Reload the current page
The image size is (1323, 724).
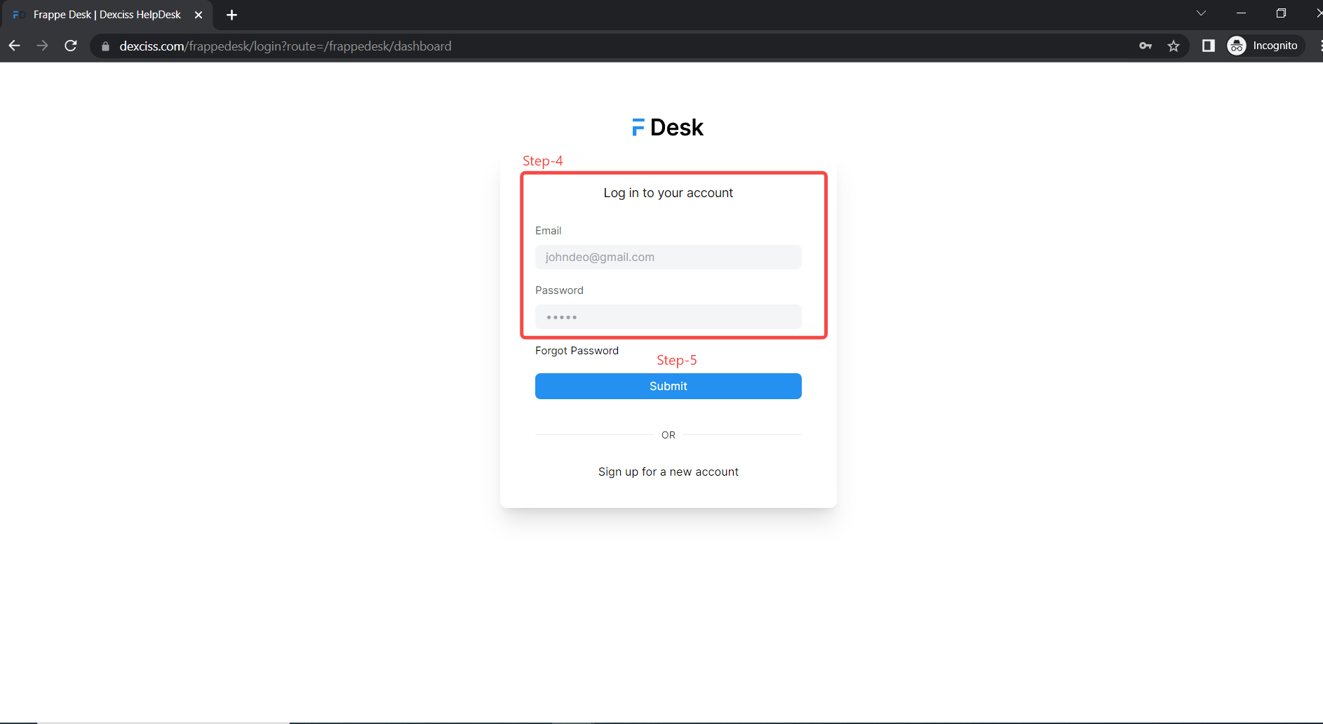71,46
